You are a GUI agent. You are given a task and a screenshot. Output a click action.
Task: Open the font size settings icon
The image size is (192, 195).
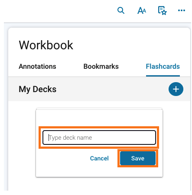tap(142, 10)
